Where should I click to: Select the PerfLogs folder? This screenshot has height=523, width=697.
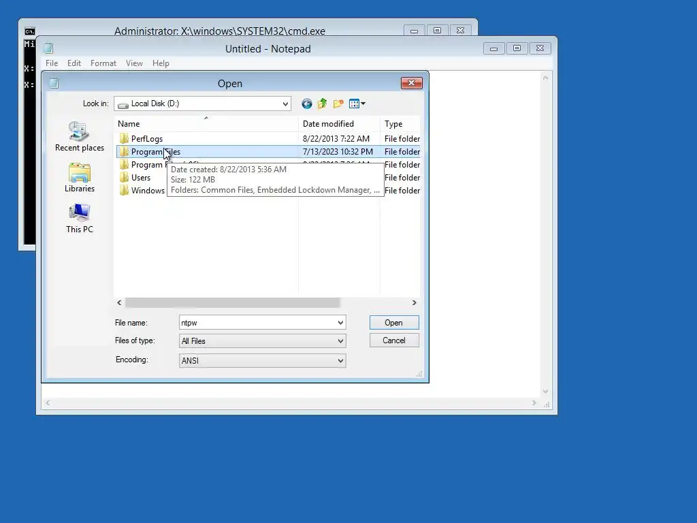pos(147,139)
